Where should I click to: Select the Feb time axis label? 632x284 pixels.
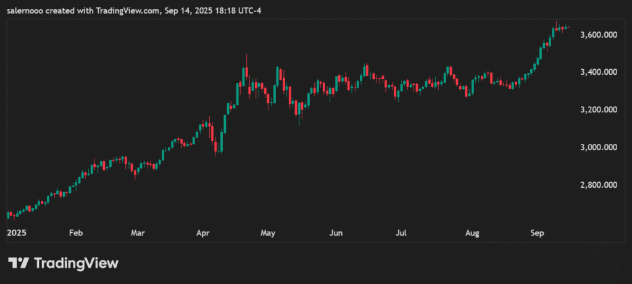click(75, 233)
